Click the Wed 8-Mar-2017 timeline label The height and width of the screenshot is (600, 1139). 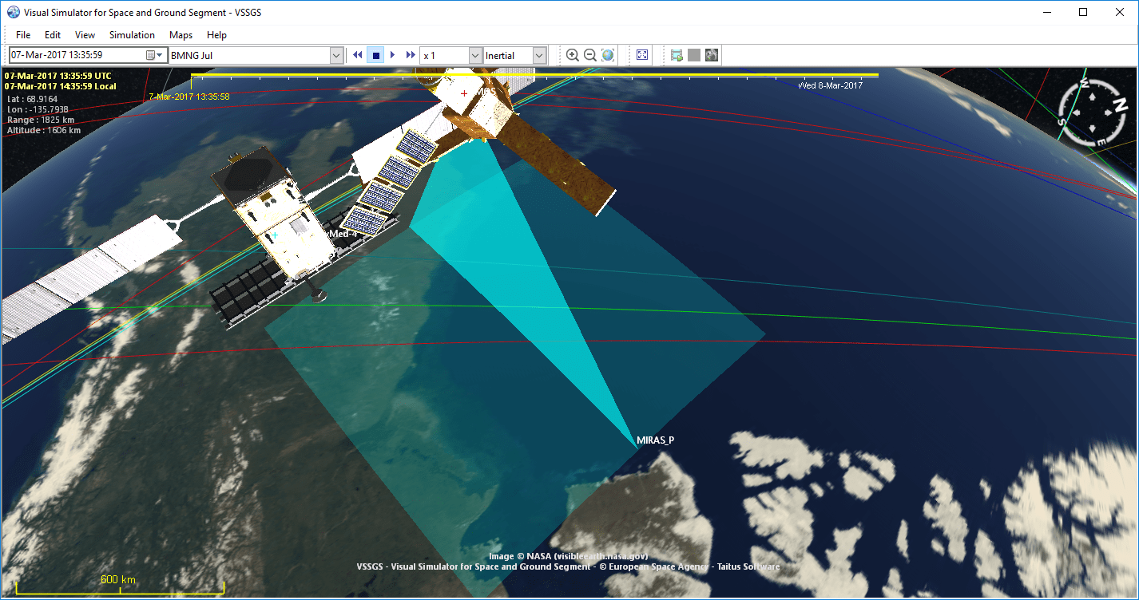(831, 85)
